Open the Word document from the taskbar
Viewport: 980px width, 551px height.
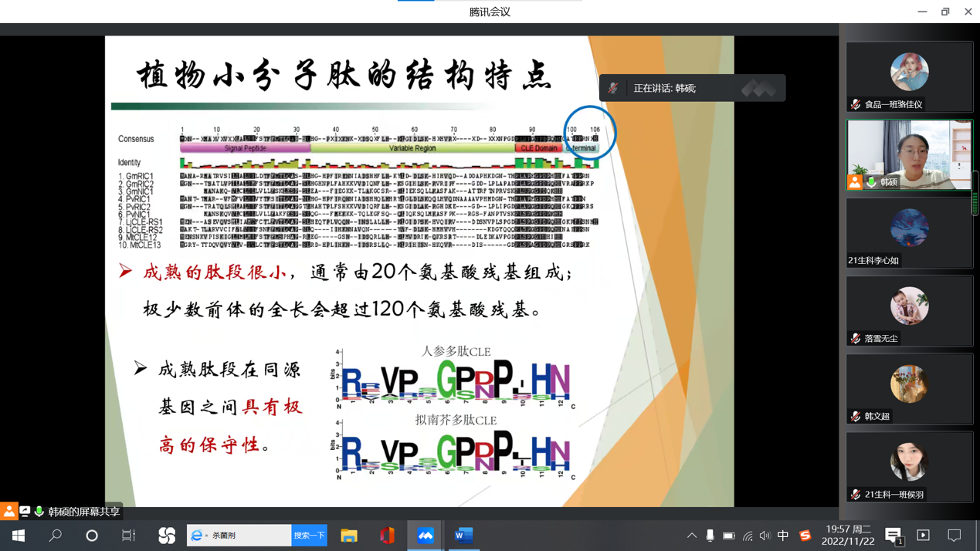463,536
